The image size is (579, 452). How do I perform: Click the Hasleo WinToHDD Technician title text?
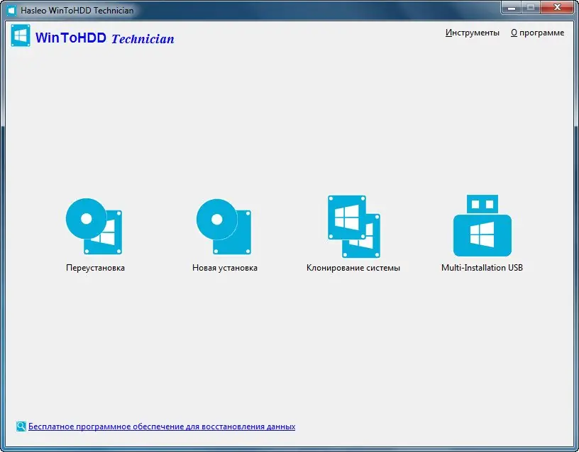[x=78, y=10]
